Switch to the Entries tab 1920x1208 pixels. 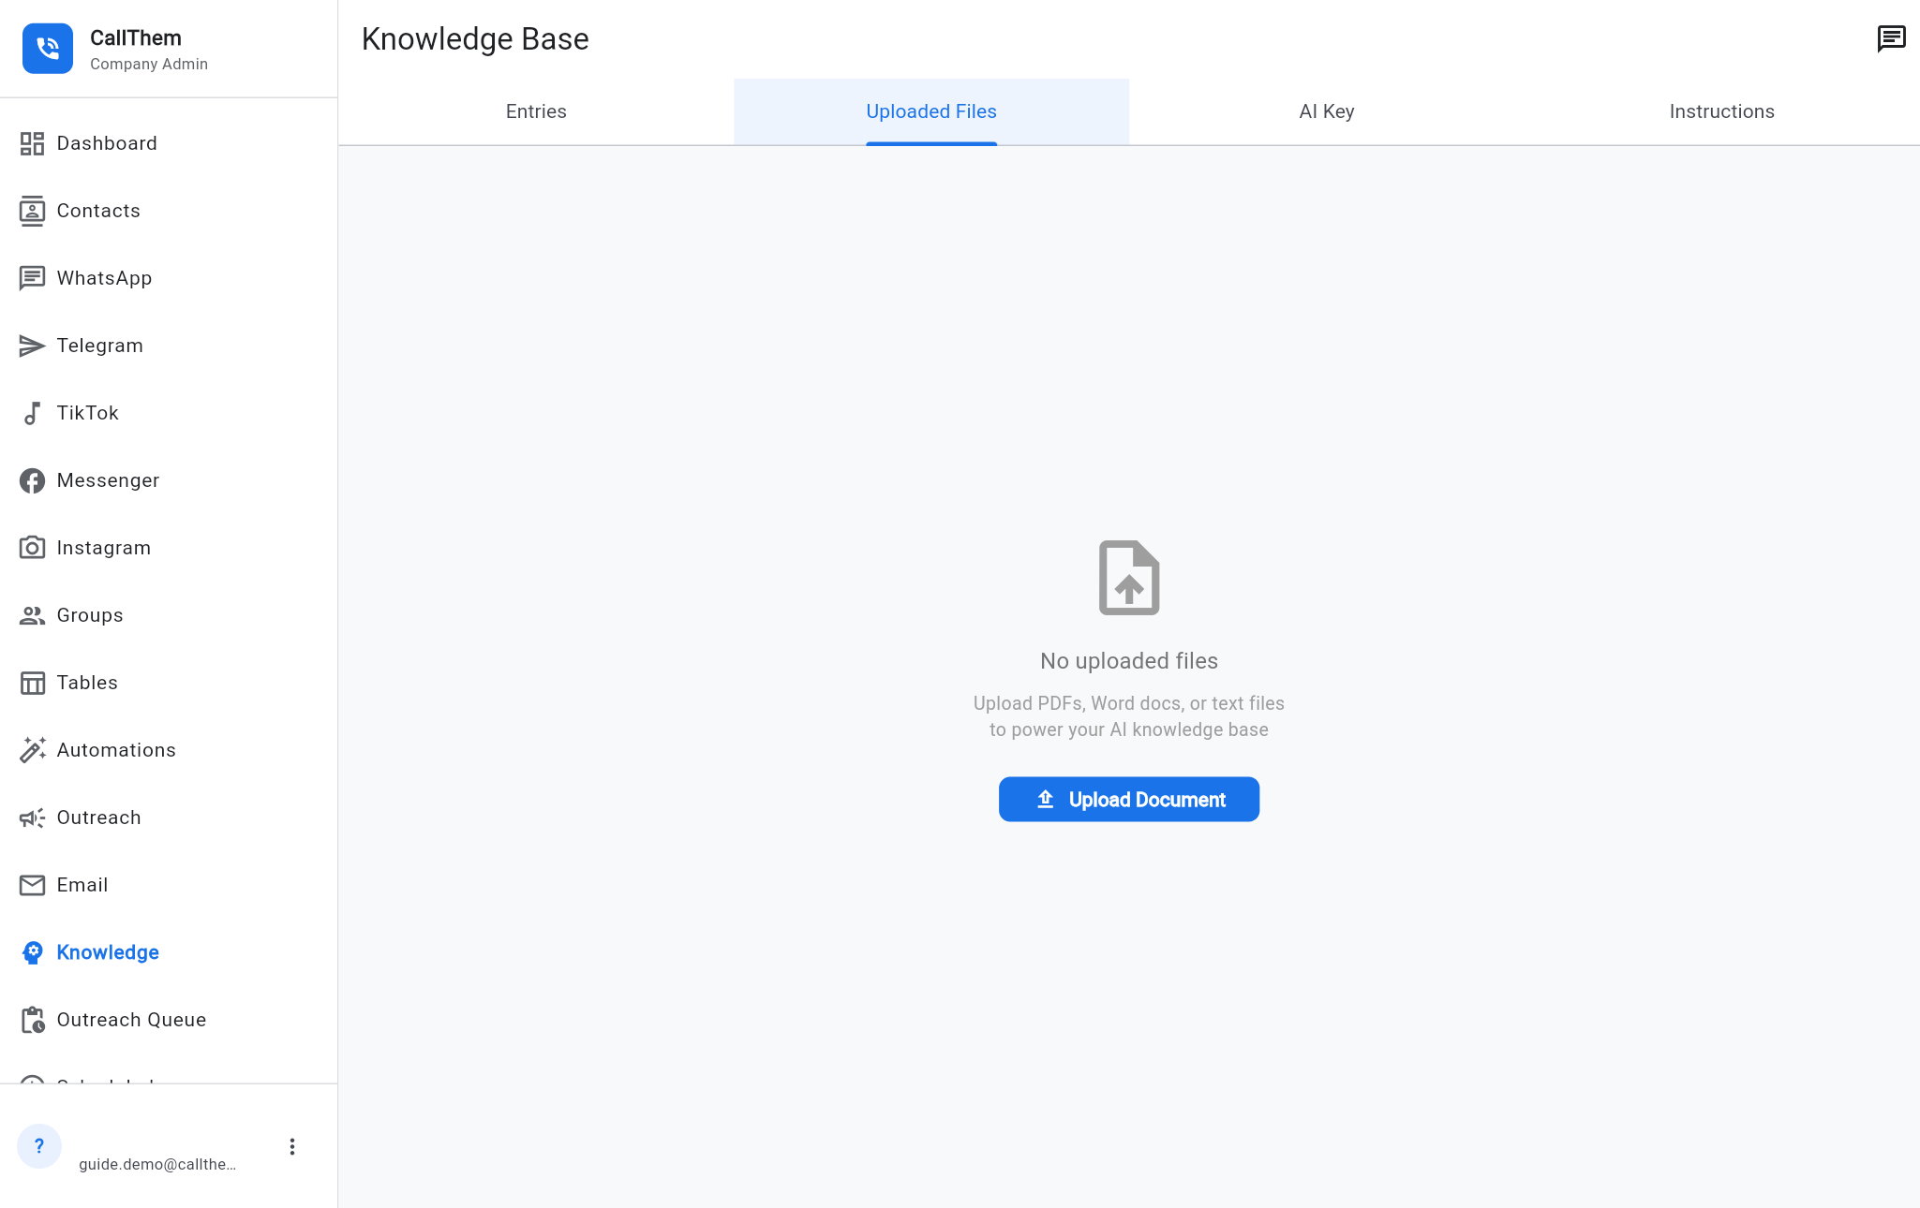click(536, 111)
